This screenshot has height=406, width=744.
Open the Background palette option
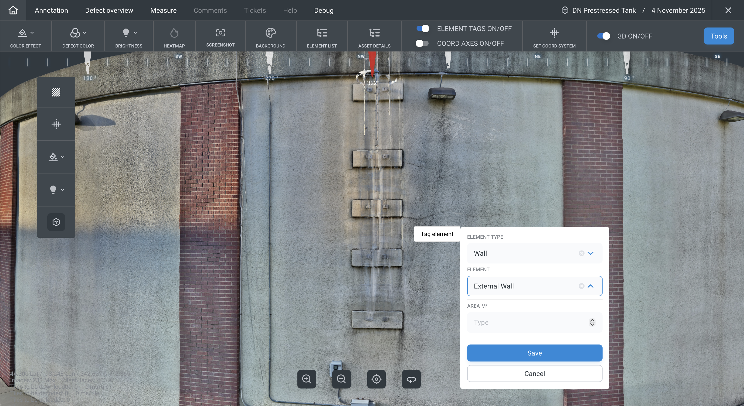click(270, 36)
